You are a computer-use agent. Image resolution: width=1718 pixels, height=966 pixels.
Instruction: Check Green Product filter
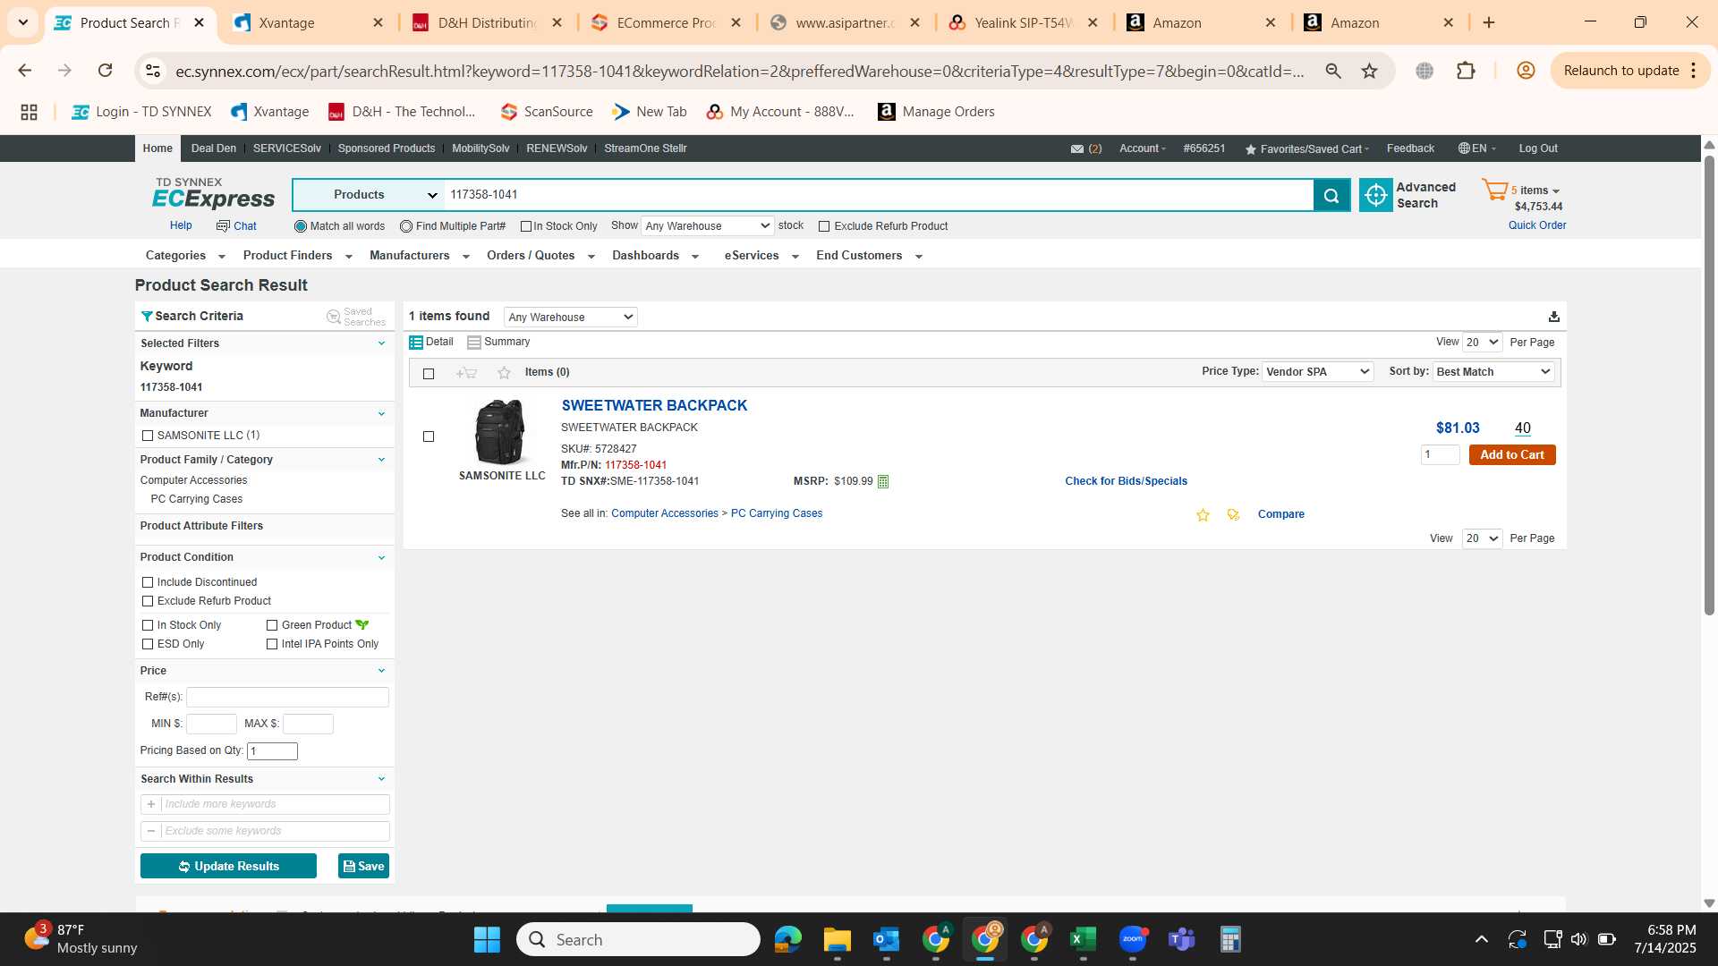(272, 625)
